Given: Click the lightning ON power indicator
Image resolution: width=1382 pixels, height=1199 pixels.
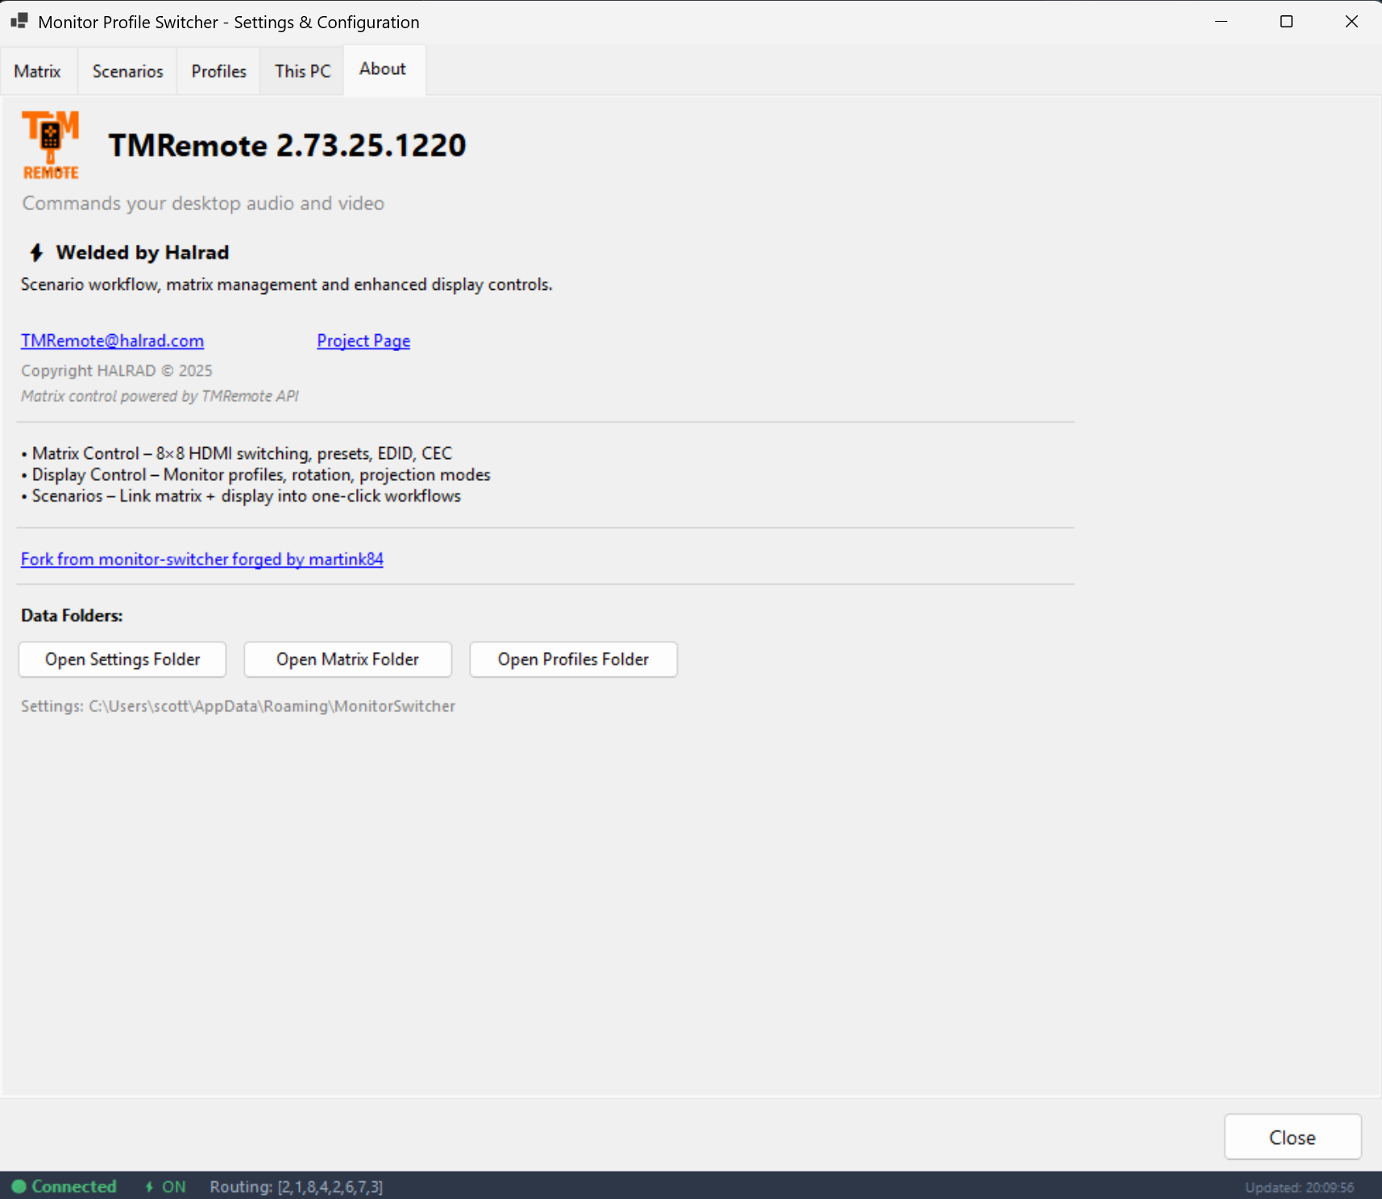Looking at the screenshot, I should (x=165, y=1186).
